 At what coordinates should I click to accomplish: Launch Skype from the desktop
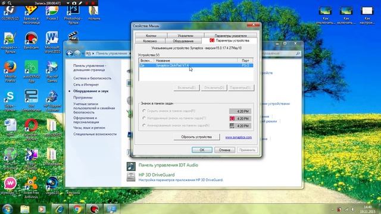(10, 101)
